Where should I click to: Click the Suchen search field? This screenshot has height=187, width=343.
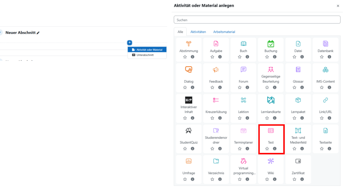257,20
